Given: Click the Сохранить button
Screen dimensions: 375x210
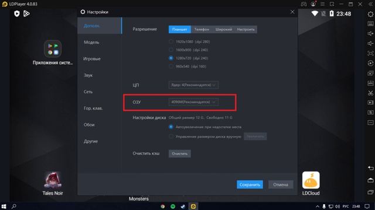Looking at the screenshot, I should [x=250, y=184].
